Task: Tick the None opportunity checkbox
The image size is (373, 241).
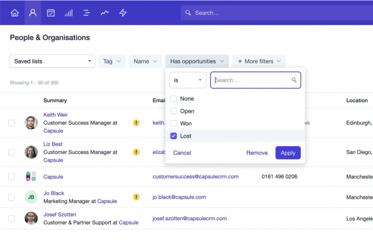Action: [173, 99]
